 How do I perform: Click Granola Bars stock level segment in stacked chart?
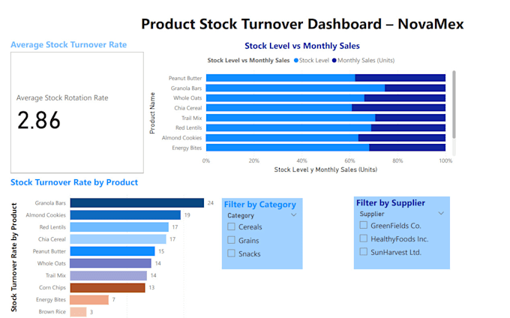(x=295, y=88)
